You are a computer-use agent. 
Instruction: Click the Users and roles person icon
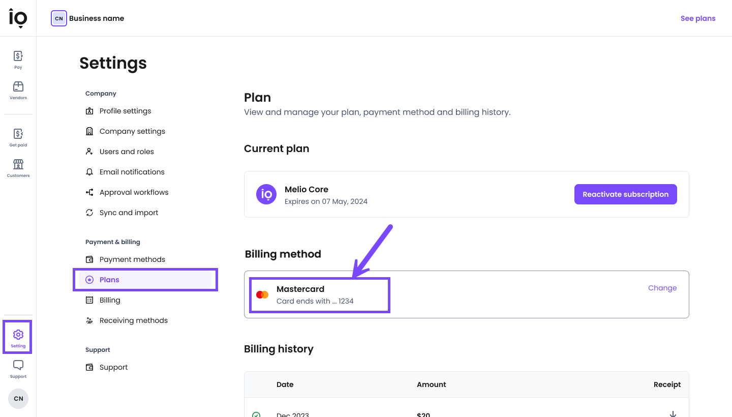pos(89,152)
